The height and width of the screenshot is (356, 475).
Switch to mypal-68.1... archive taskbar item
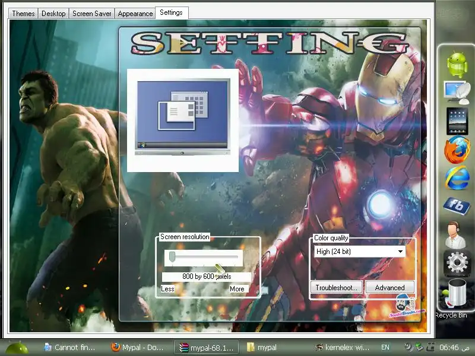click(206, 347)
